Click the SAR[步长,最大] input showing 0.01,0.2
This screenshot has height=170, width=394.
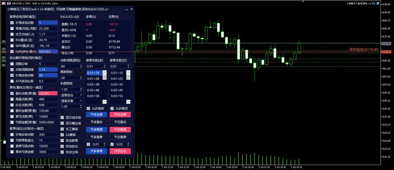[48, 52]
